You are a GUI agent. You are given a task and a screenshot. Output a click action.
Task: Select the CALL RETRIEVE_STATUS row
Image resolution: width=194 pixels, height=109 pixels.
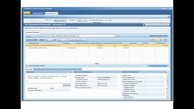coord(97,48)
